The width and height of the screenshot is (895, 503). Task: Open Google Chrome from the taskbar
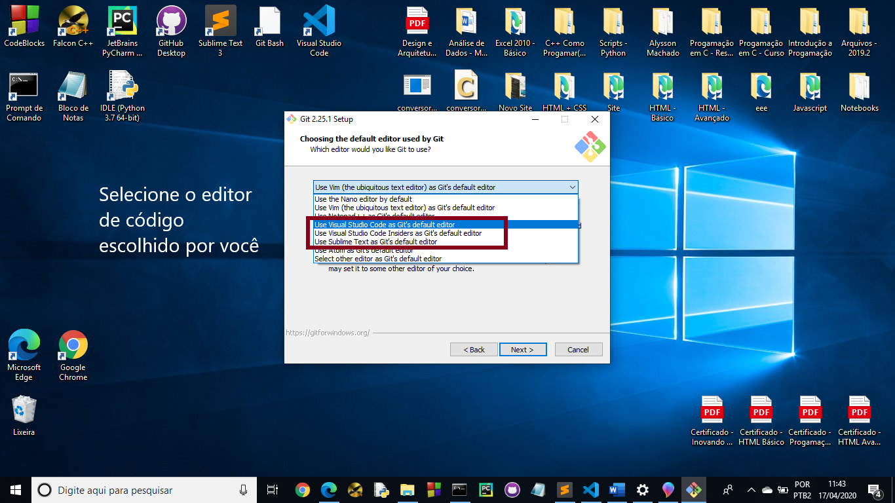[x=302, y=490]
